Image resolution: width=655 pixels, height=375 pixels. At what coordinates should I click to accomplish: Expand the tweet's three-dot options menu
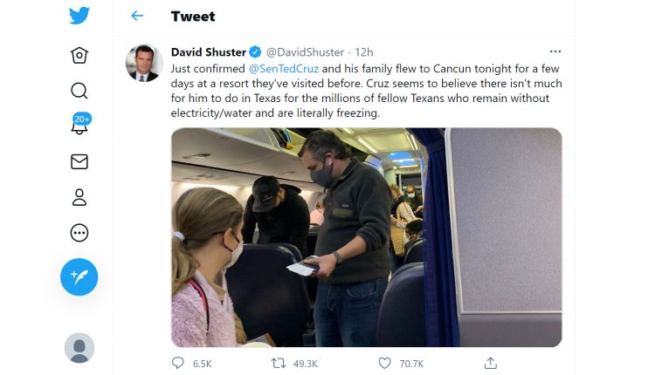click(x=555, y=52)
